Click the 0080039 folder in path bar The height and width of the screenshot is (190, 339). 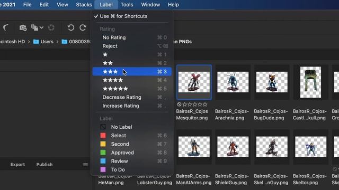(x=76, y=42)
